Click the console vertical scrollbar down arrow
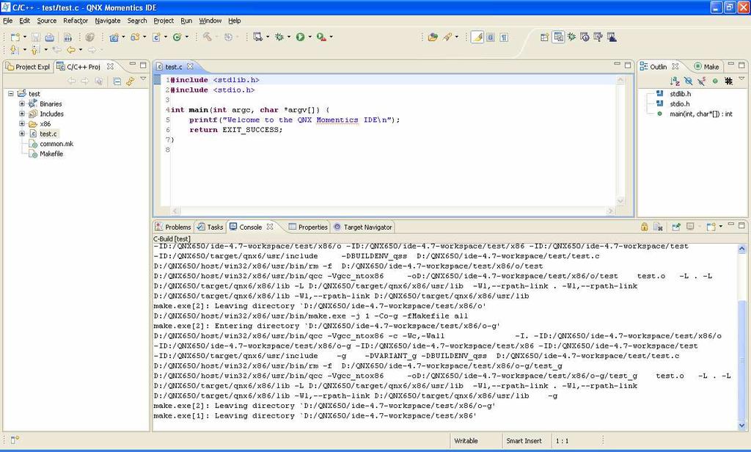The image size is (751, 452). pos(742,425)
